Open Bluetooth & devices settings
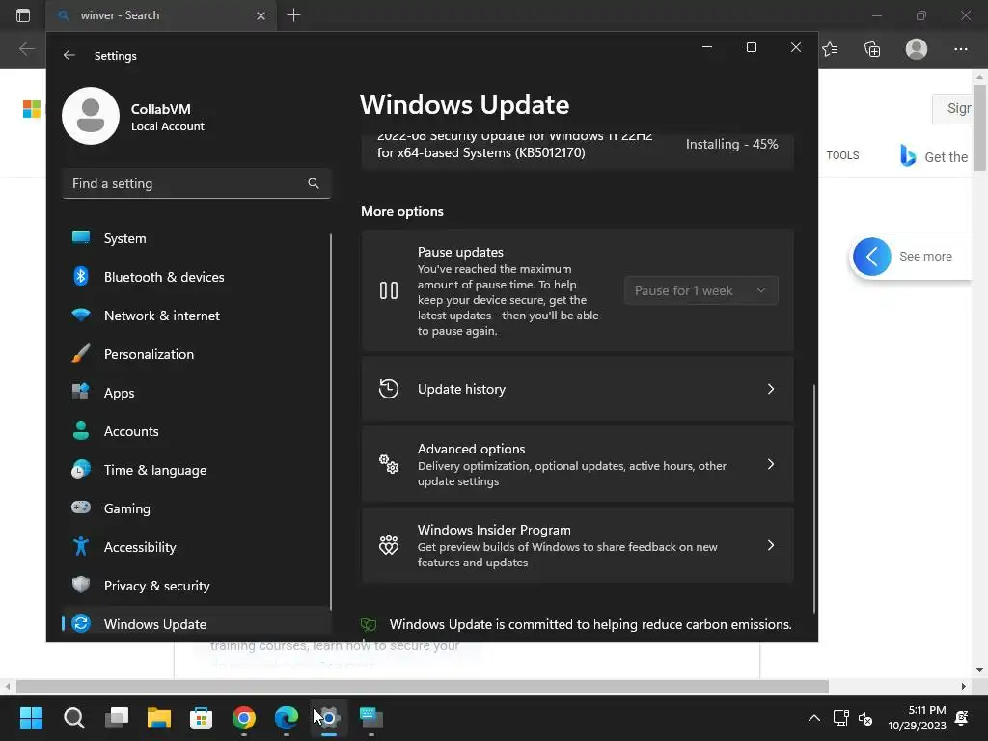The width and height of the screenshot is (988, 741). (196, 277)
